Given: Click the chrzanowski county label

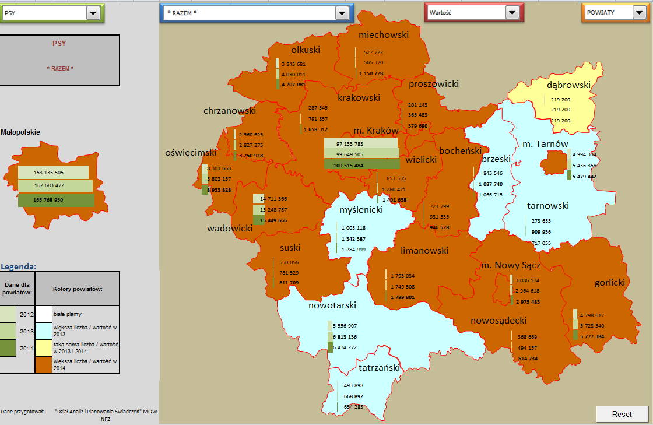Looking at the screenshot, I should point(230,111).
